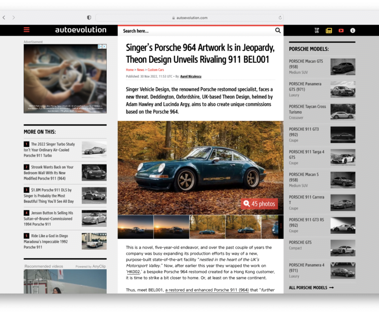Open the red hamburger menu
This screenshot has height=314, width=379.
point(26,30)
